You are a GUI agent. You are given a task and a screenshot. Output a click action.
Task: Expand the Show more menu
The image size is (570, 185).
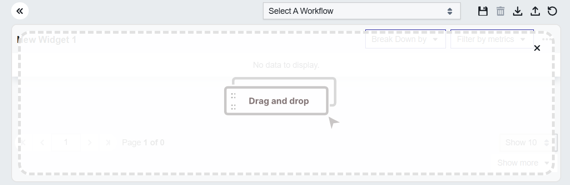click(x=523, y=163)
